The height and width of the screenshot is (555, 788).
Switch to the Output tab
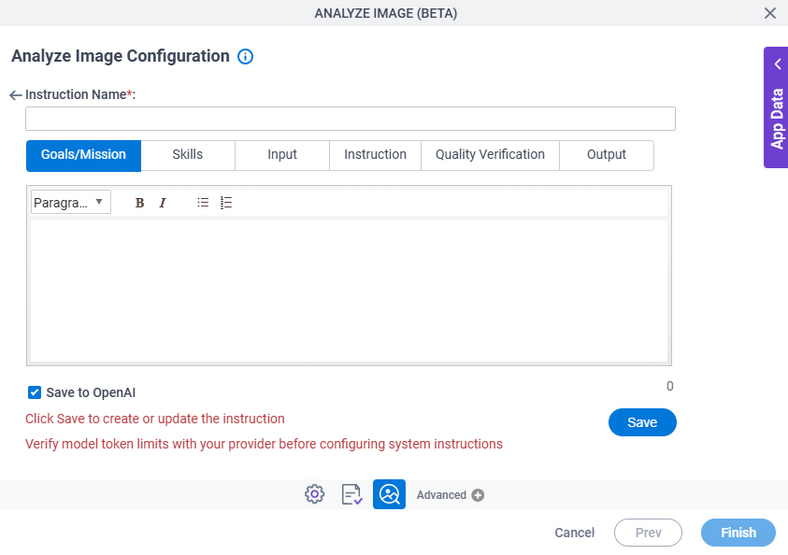click(x=607, y=155)
